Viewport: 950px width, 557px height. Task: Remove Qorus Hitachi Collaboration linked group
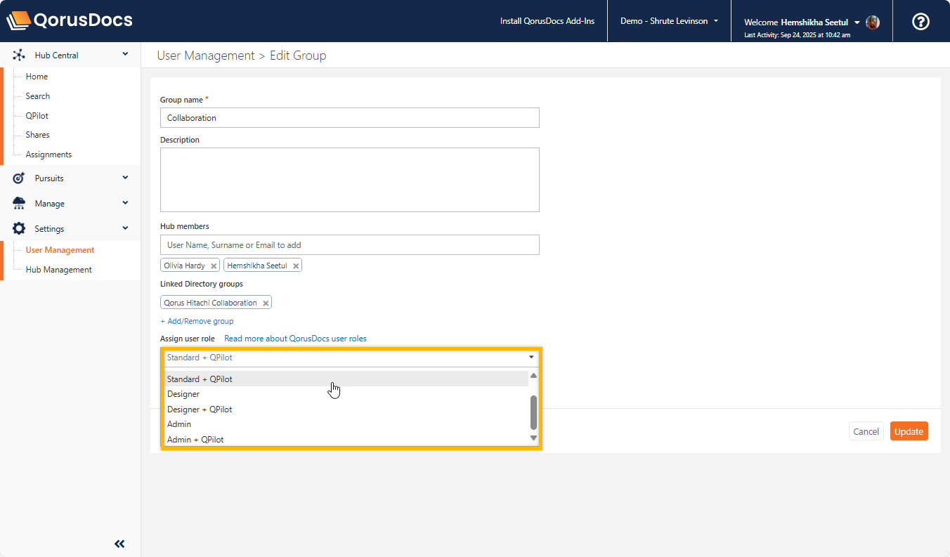266,303
